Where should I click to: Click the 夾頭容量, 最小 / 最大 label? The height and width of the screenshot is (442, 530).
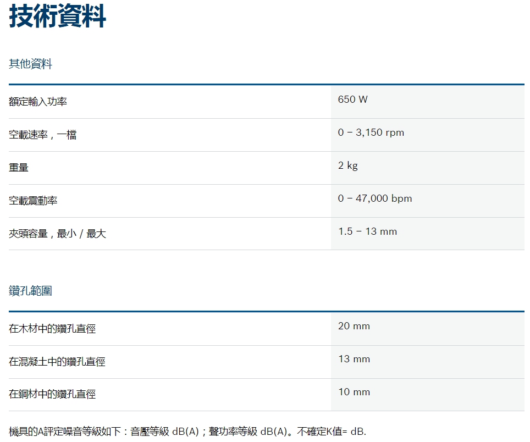click(57, 234)
